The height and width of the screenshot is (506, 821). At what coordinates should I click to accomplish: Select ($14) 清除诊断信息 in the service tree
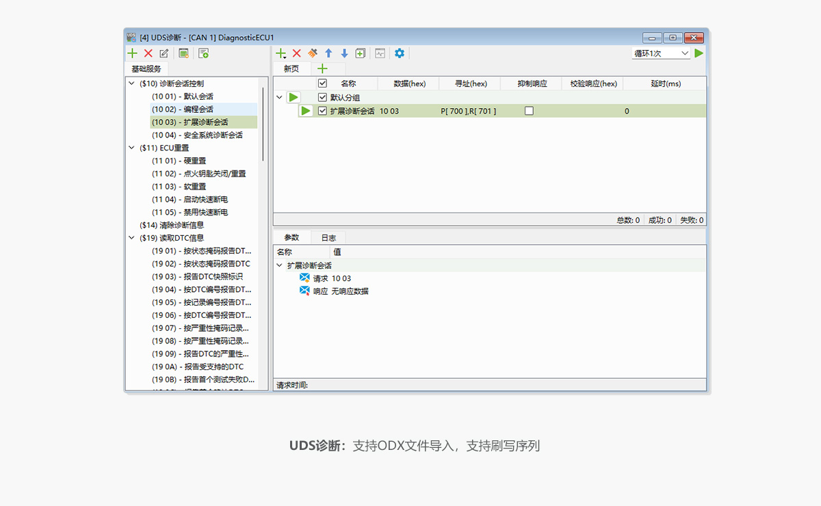click(x=171, y=225)
